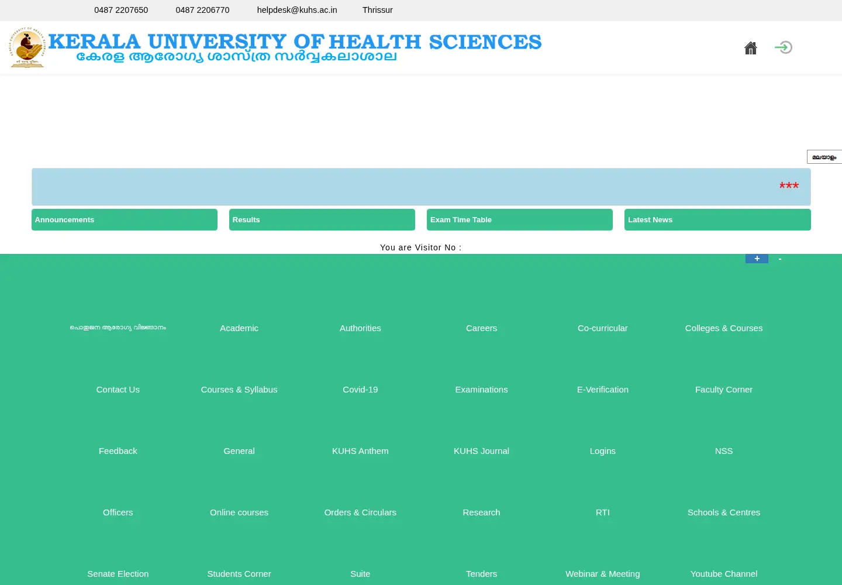Open the Academic section

[x=239, y=328]
